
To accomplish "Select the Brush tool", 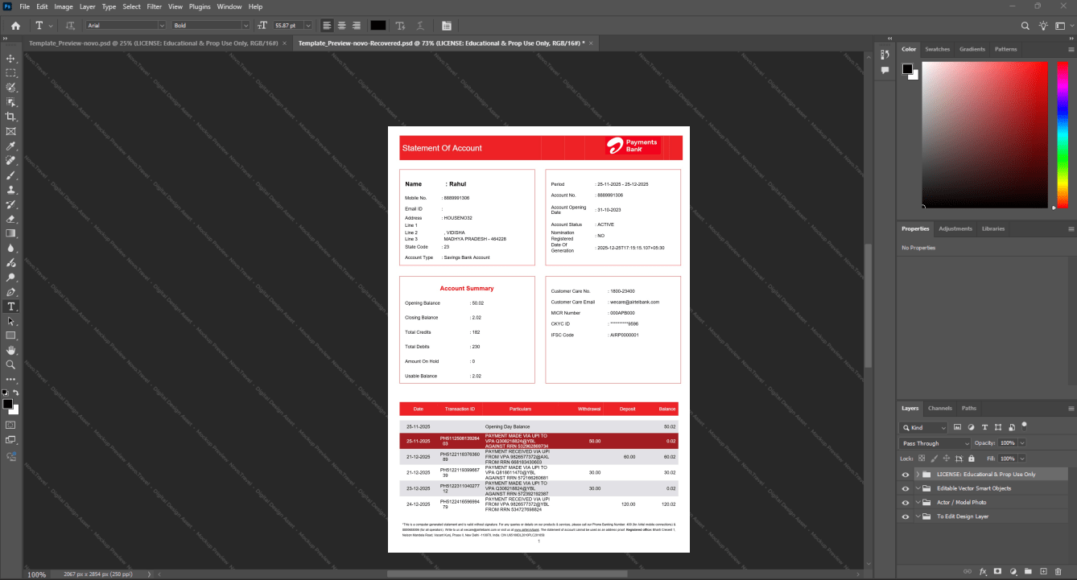I will [11, 175].
